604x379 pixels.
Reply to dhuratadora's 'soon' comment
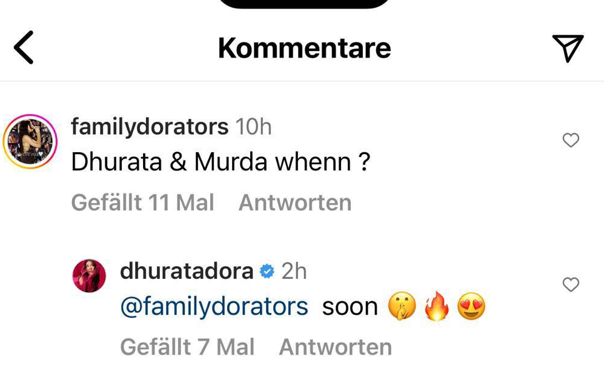[336, 347]
